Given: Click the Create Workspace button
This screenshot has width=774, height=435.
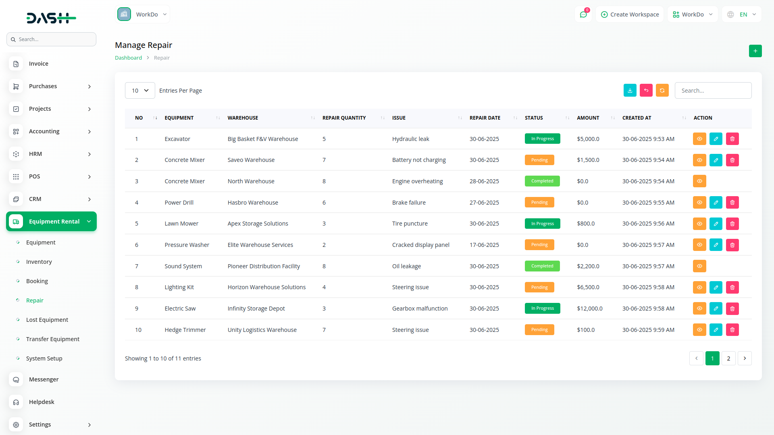Looking at the screenshot, I should coord(630,14).
